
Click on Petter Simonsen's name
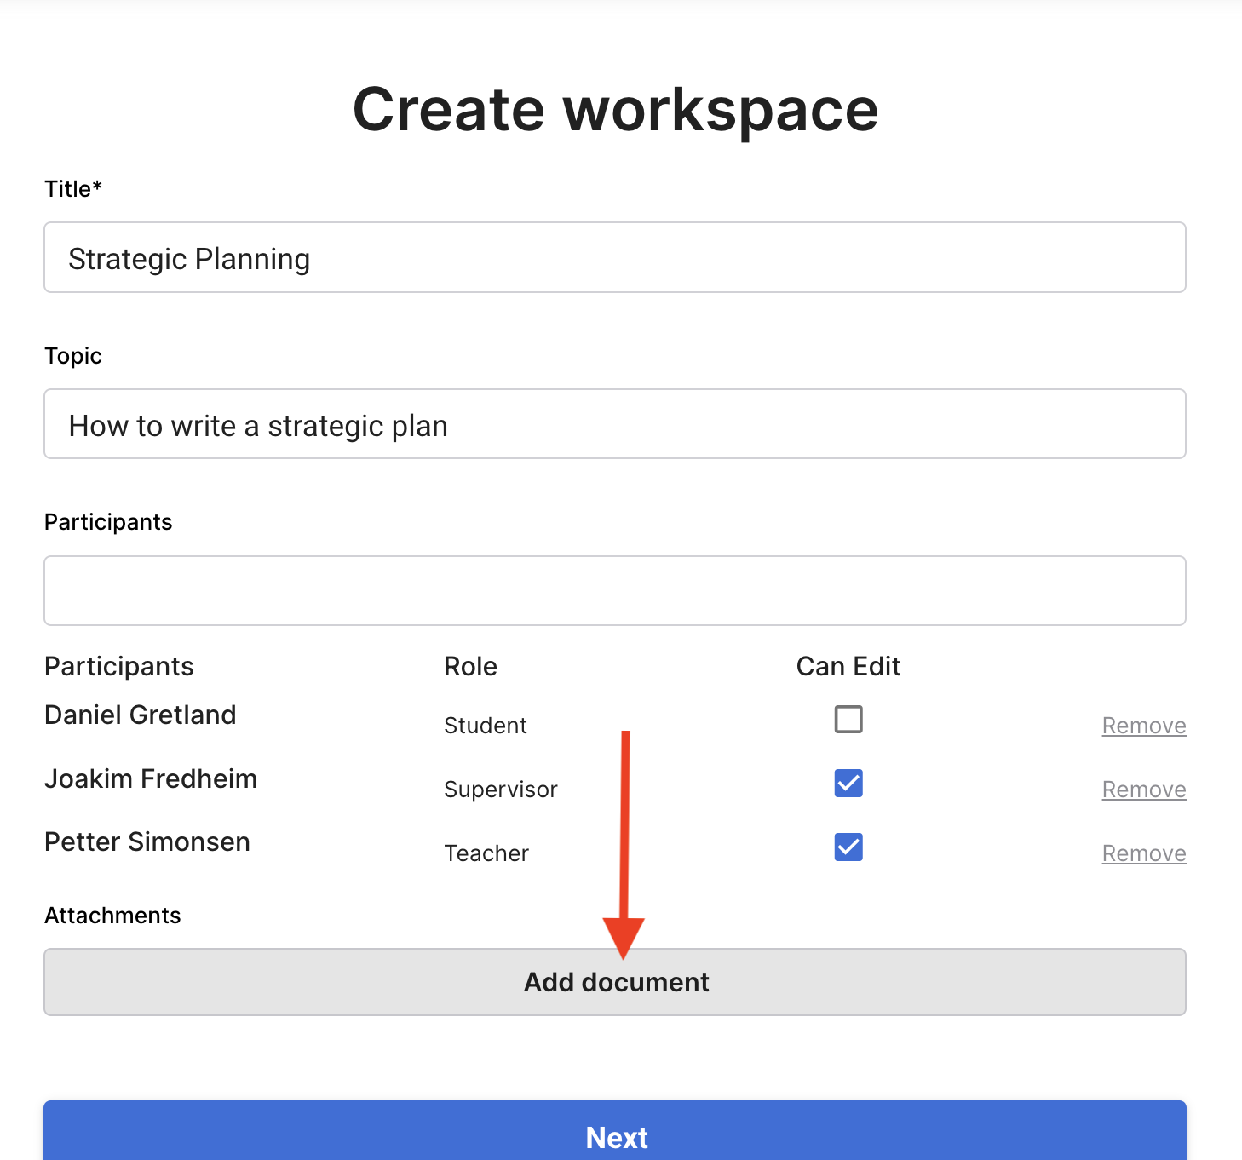pyautogui.click(x=147, y=842)
